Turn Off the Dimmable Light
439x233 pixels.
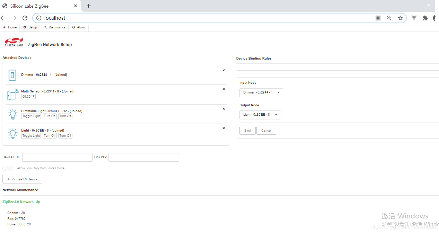pyautogui.click(x=65, y=116)
